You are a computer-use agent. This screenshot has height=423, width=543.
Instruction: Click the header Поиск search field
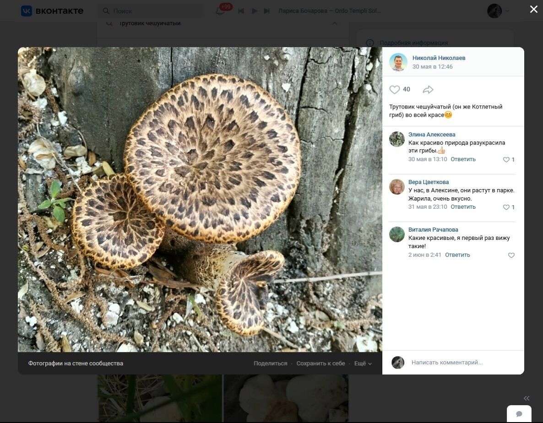pyautogui.click(x=151, y=11)
